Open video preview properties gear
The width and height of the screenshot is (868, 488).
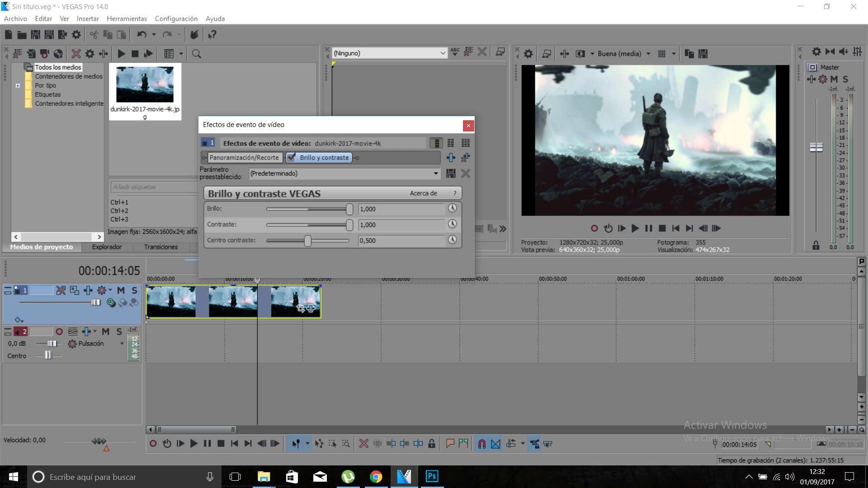(528, 54)
